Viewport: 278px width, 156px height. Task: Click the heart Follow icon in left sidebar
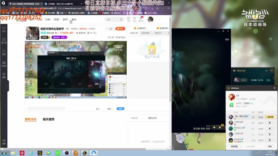[4, 29]
